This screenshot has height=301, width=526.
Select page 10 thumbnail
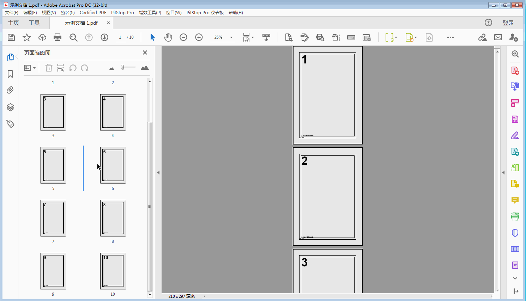(x=113, y=271)
